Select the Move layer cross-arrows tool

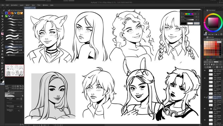2,25
